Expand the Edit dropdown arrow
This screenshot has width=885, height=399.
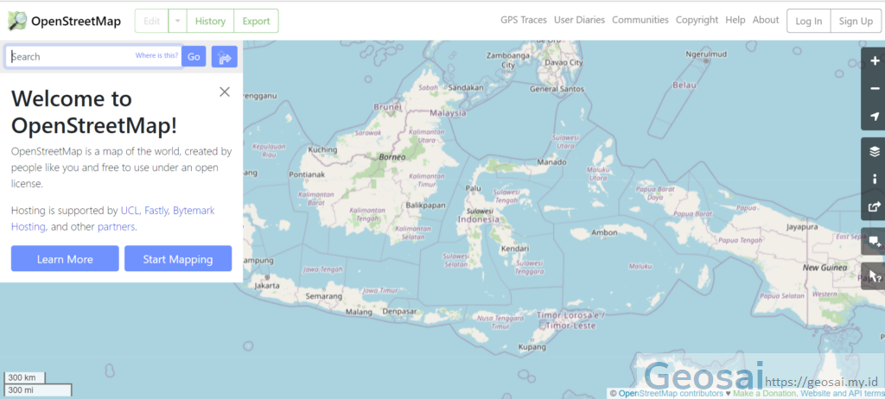tap(177, 21)
